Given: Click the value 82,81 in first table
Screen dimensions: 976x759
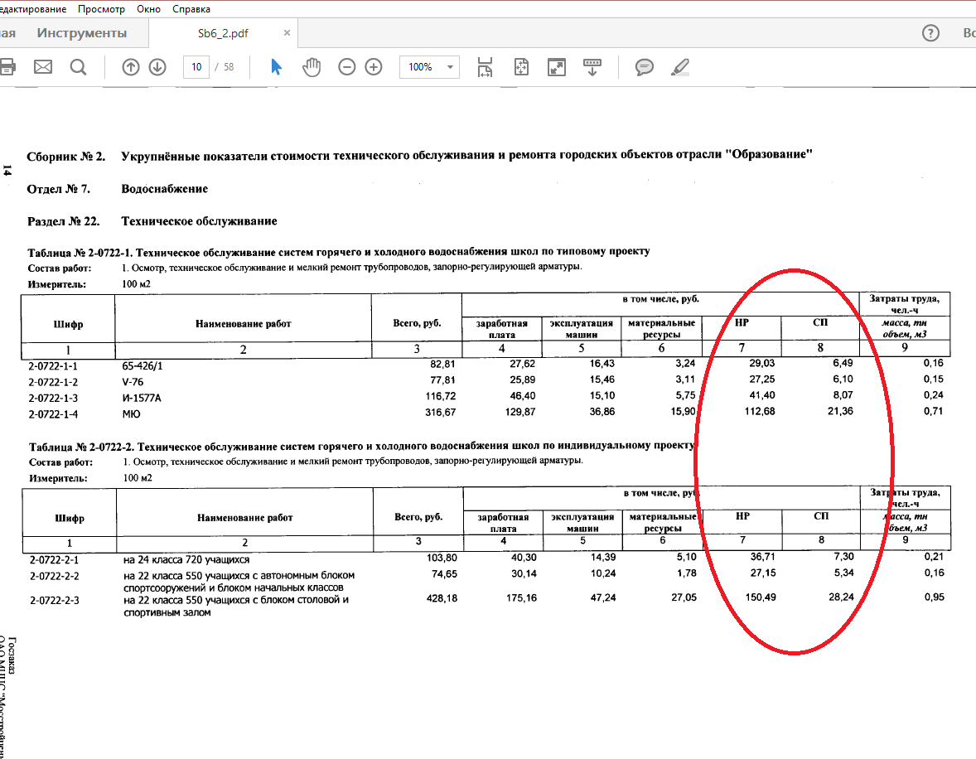Looking at the screenshot, I should click(442, 365).
